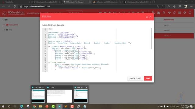Open Task View on the taskbar
Screen dimensions: 195x109
coord(15,106)
